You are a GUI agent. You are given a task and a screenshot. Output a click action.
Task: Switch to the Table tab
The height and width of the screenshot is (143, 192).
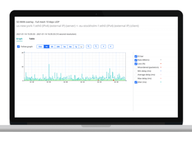coord(32,39)
